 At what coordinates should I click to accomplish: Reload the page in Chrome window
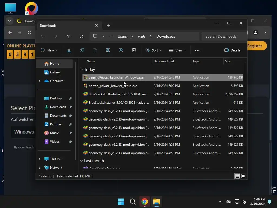tap(29, 32)
